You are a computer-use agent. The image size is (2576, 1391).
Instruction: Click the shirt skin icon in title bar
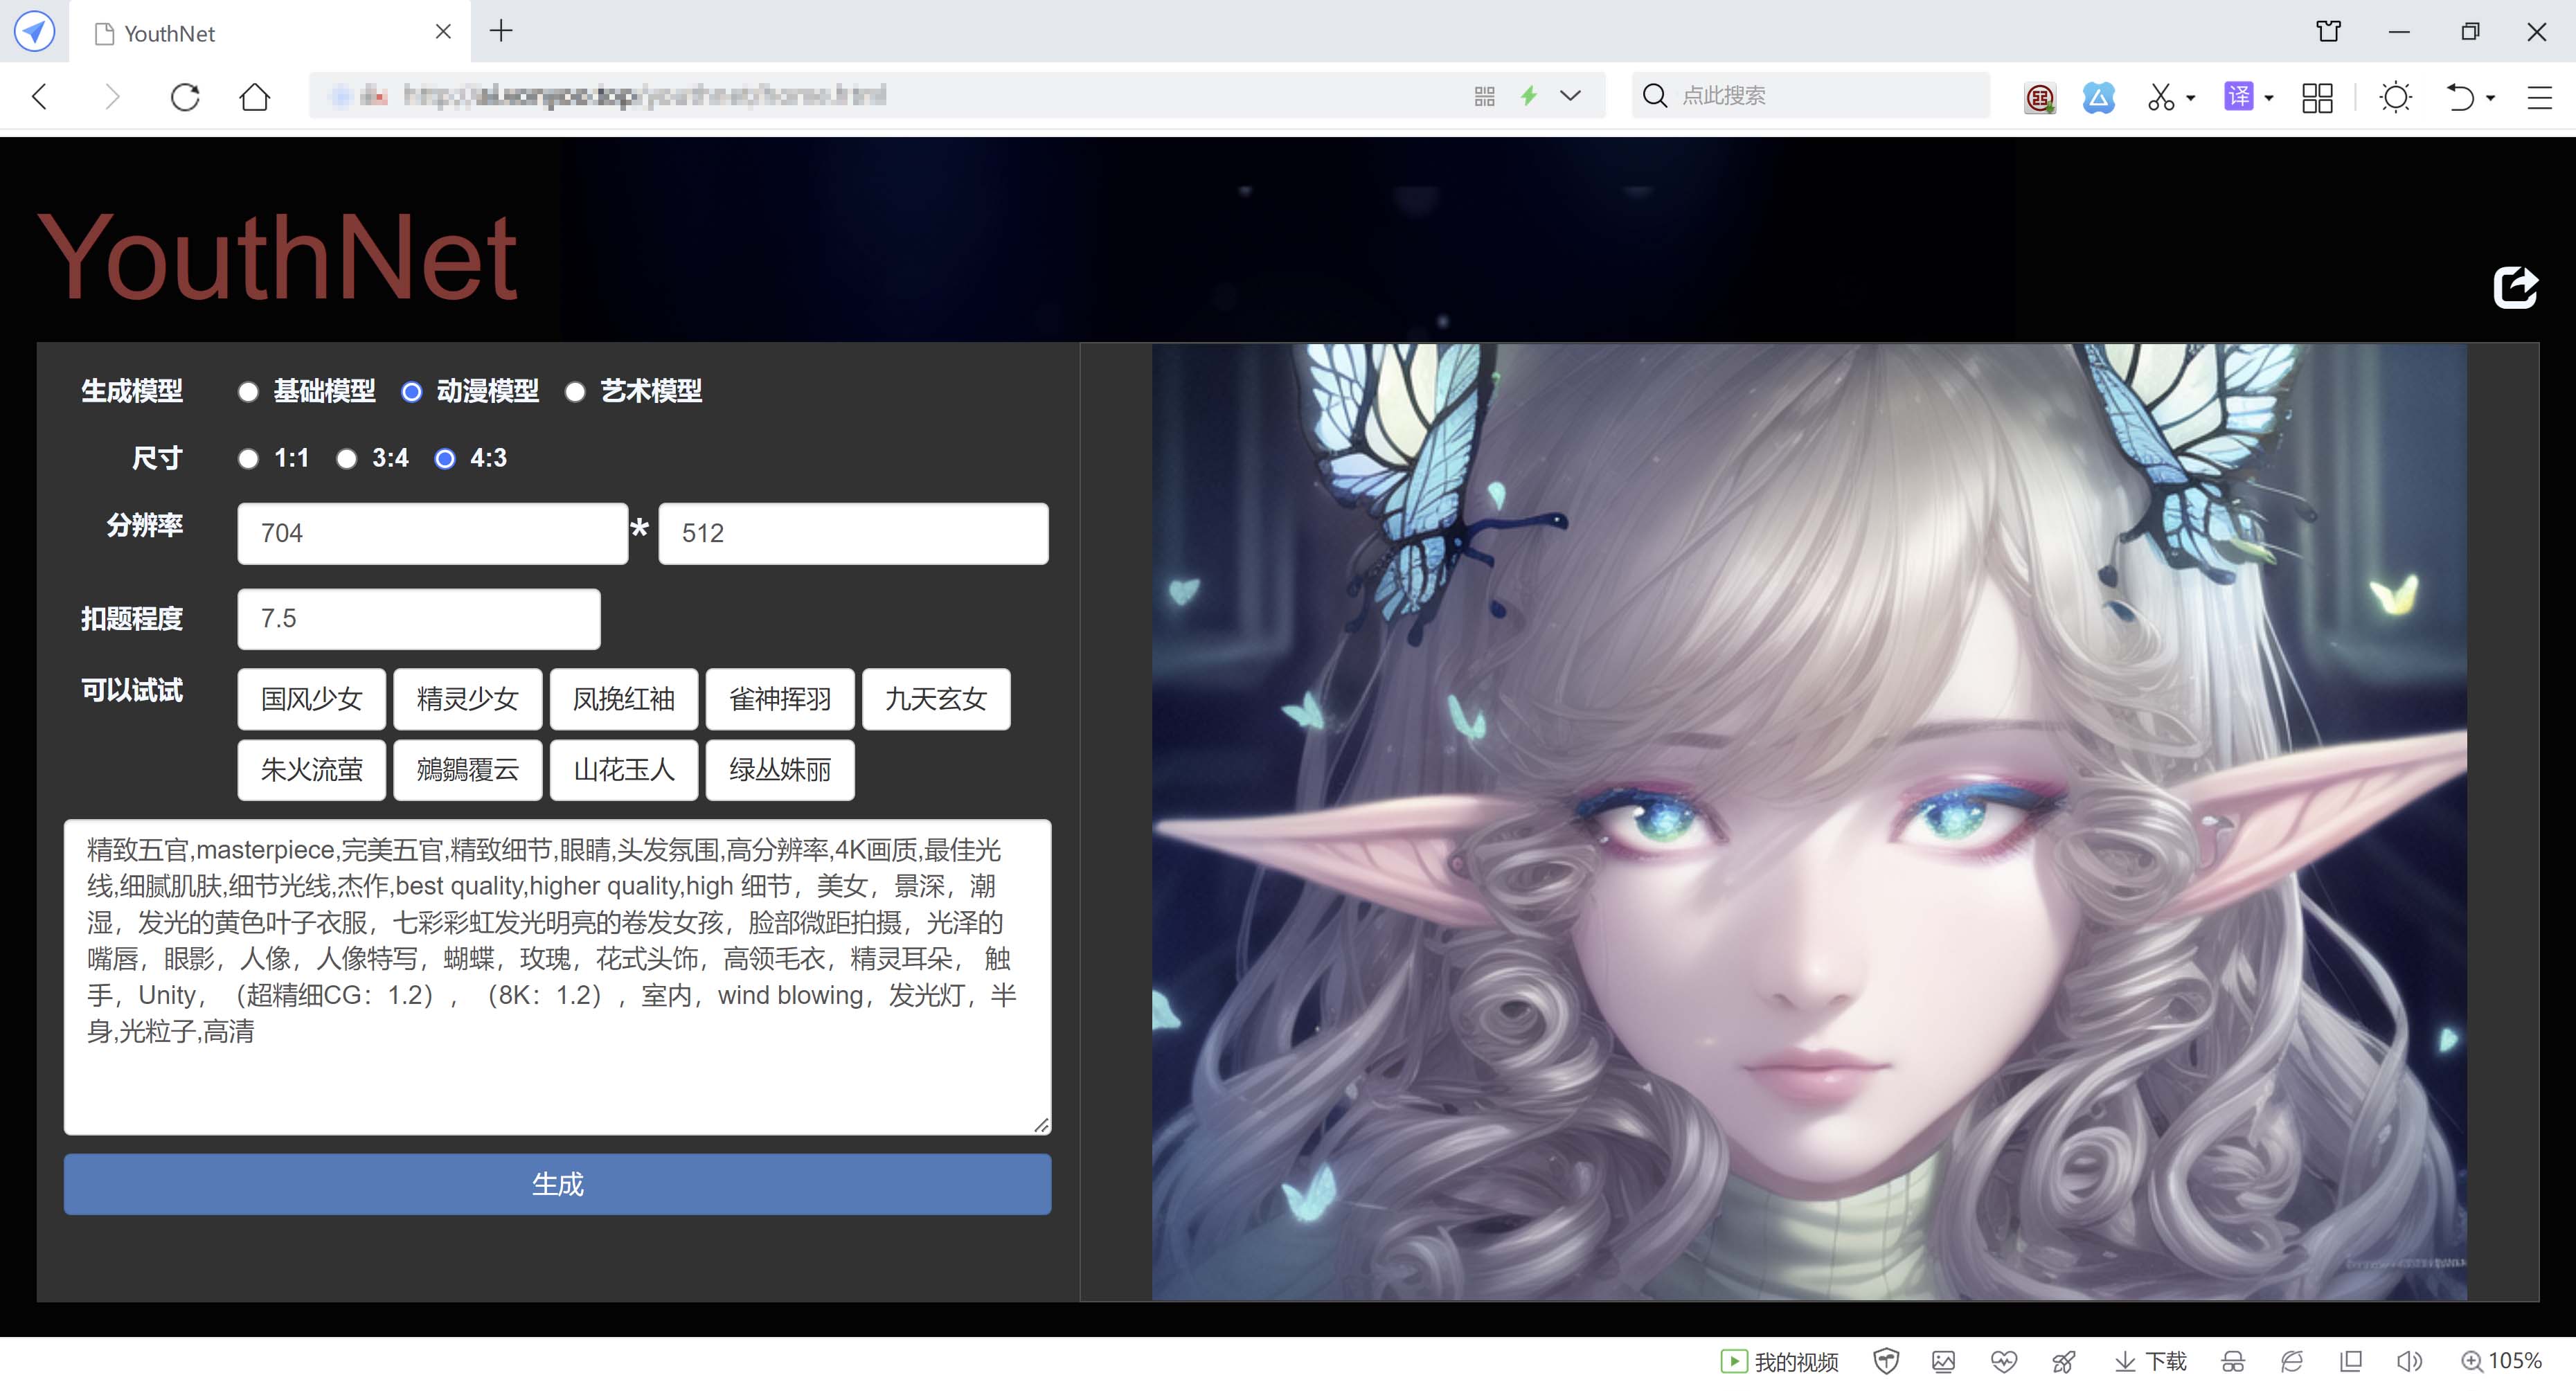2328,32
